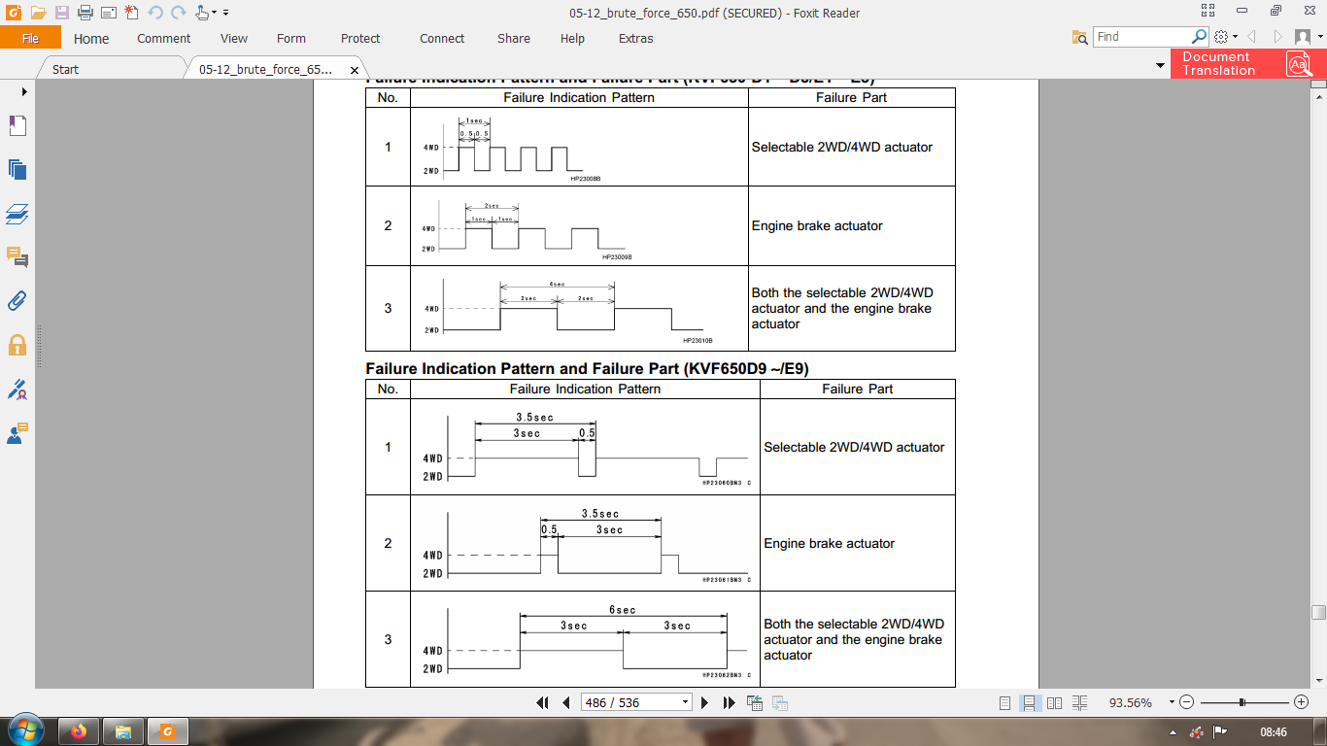Open the customize quick access toolbar arrow
Viewport: 1327px width, 746px height.
point(226,13)
